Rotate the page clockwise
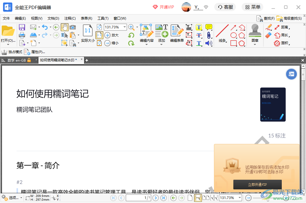 131,43
